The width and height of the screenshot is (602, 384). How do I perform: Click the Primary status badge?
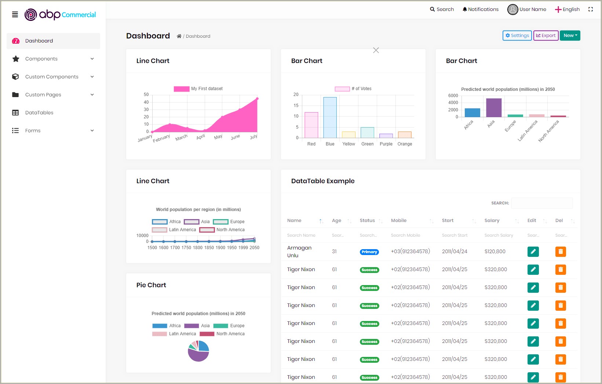click(x=369, y=252)
